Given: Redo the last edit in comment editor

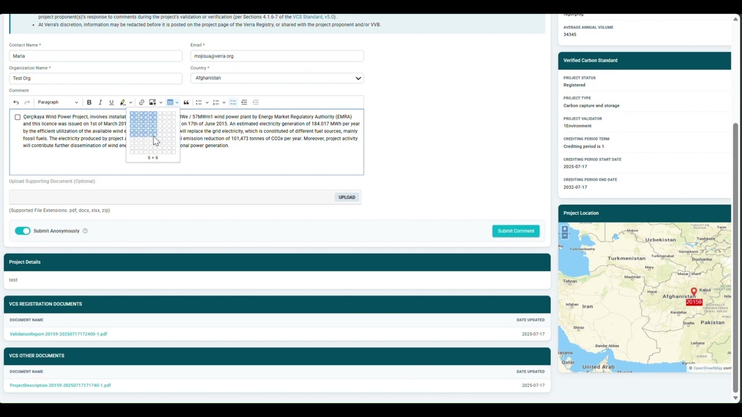Looking at the screenshot, I should [x=27, y=103].
